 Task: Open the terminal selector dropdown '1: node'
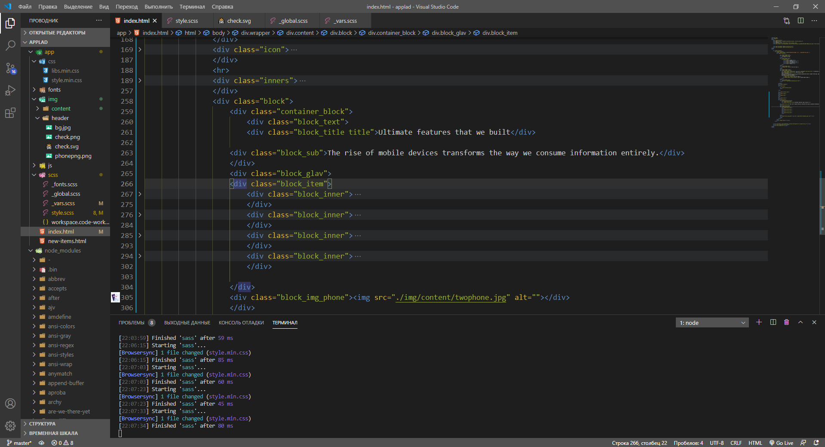click(x=712, y=323)
